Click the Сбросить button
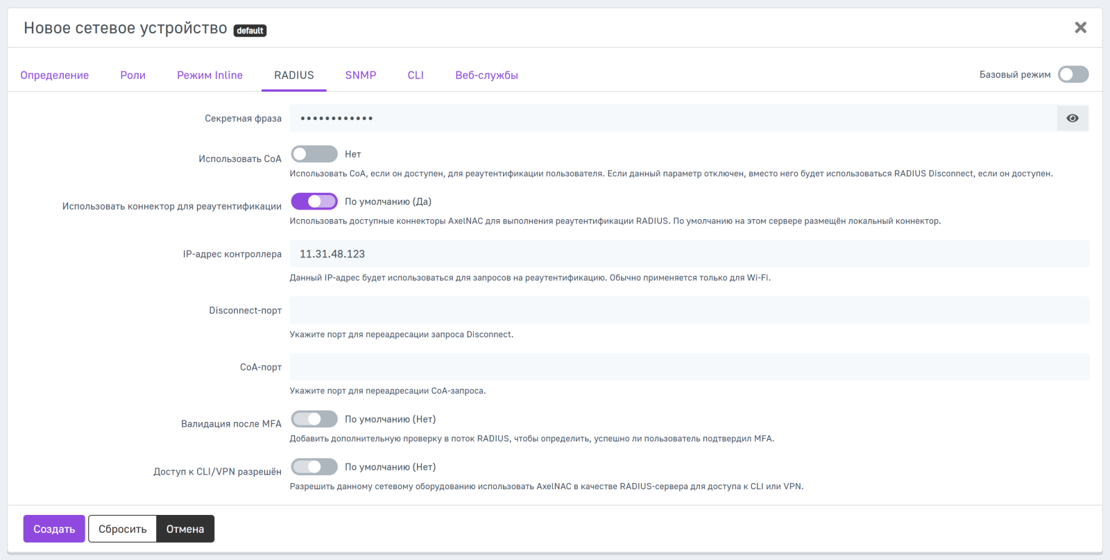The width and height of the screenshot is (1110, 560). pos(123,529)
